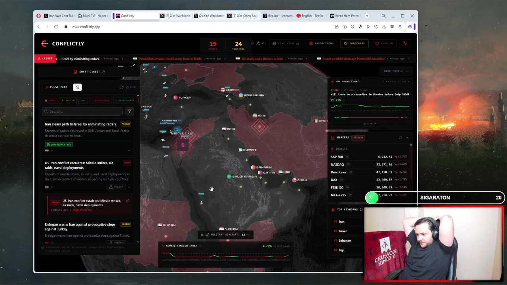Click into the Pulse Feed search field
507x285 pixels.
pyautogui.click(x=82, y=111)
